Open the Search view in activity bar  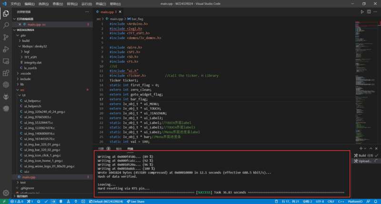(6, 25)
